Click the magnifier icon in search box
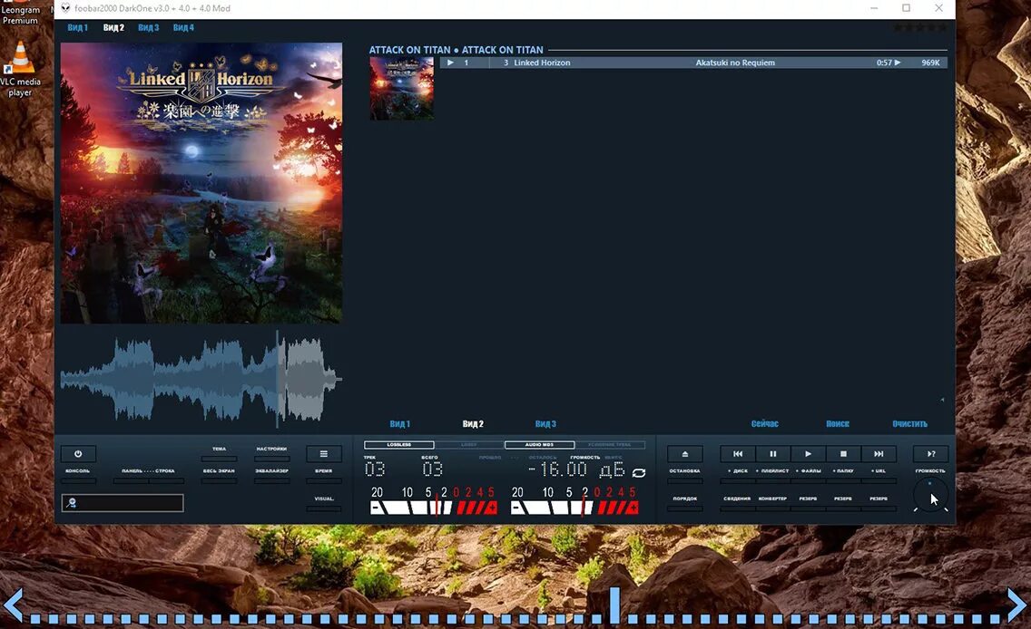 click(x=72, y=503)
